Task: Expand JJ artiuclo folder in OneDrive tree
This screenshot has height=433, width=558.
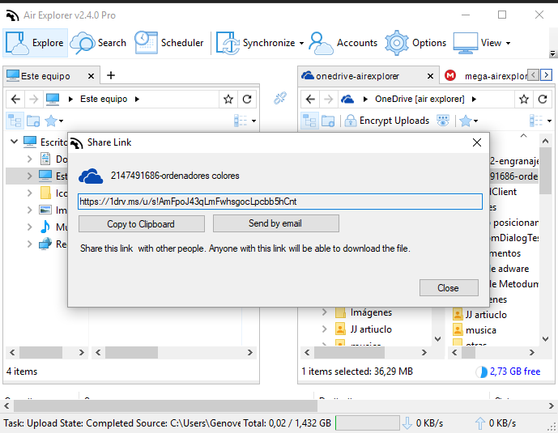Action: coord(324,329)
